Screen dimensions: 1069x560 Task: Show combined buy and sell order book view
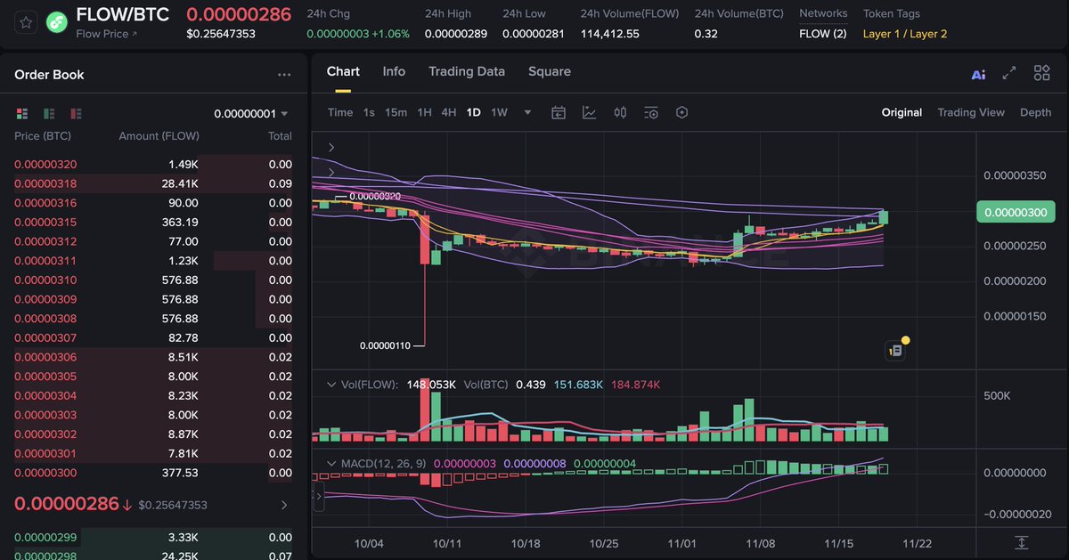click(x=22, y=114)
